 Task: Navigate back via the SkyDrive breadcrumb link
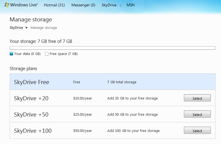coord(16,27)
